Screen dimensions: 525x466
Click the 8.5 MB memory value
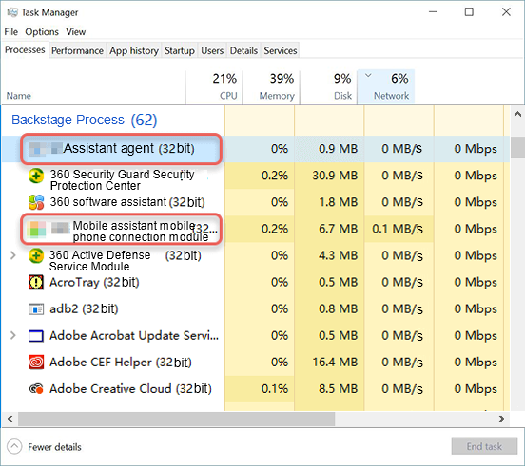pos(339,389)
